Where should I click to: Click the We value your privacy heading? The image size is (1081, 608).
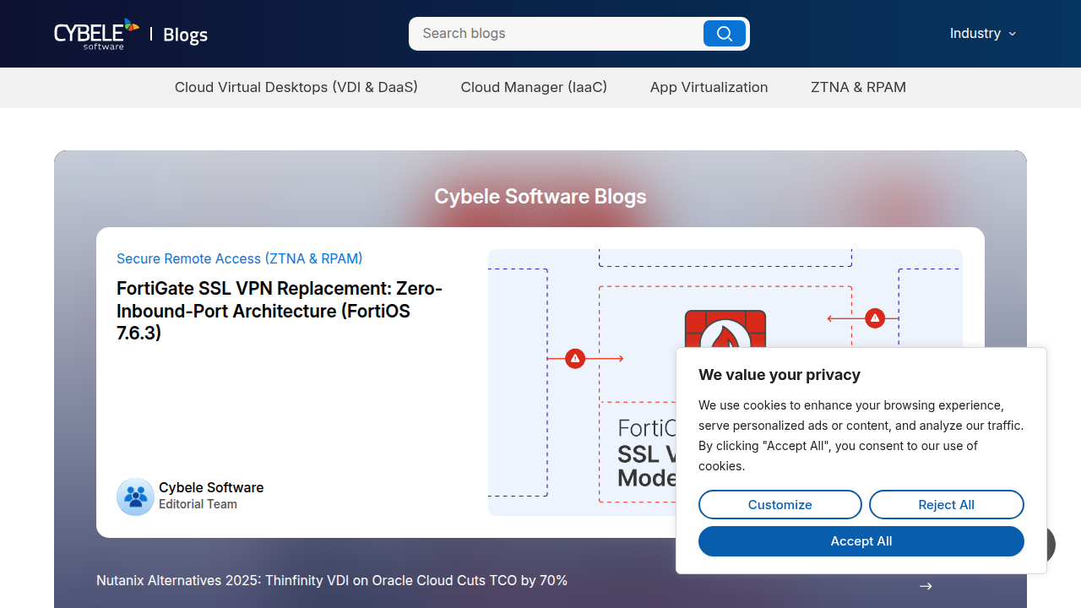780,375
